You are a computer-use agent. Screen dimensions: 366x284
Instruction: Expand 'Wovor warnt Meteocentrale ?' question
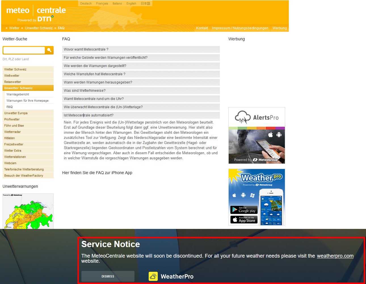pos(141,49)
